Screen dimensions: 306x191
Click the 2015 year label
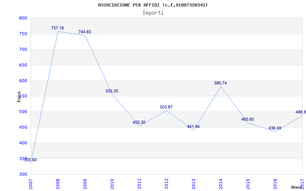[248, 184]
